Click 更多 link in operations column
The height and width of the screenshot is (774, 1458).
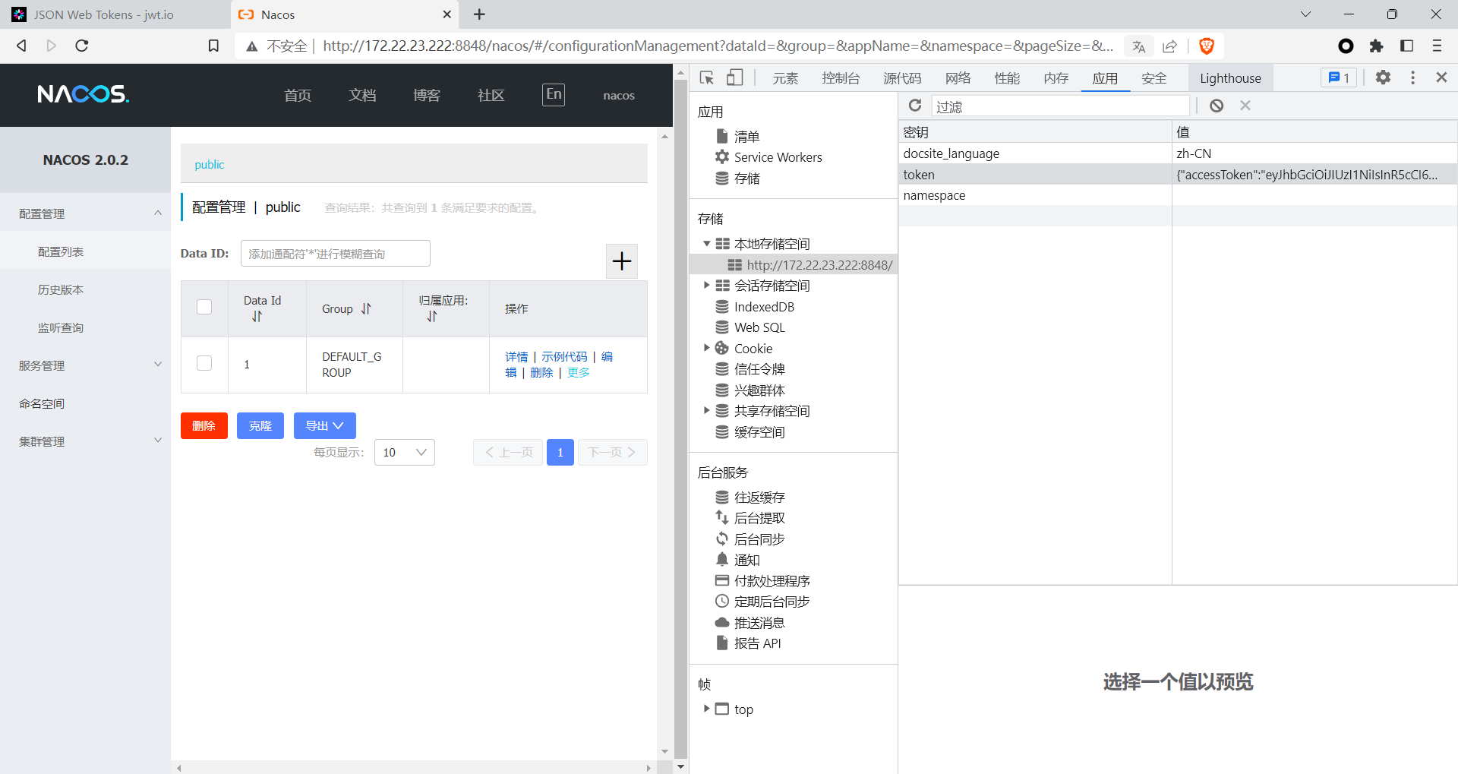coord(579,372)
